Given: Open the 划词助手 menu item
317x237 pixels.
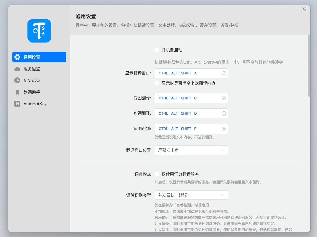Looking at the screenshot, I should 39,92.
